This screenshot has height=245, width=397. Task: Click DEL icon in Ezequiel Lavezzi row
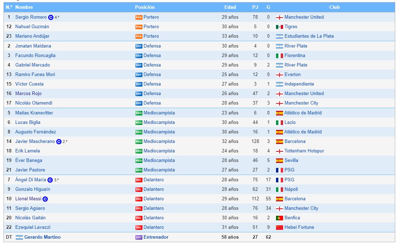point(139,227)
